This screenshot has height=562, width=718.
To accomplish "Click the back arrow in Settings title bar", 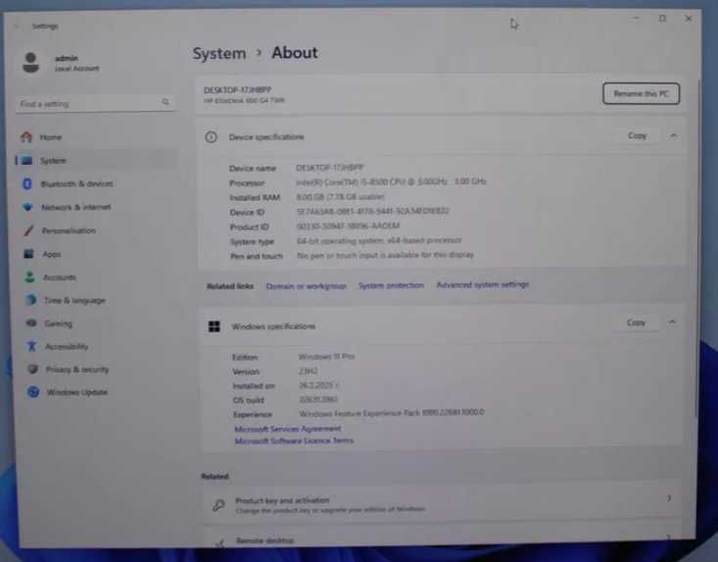I will click(x=17, y=26).
